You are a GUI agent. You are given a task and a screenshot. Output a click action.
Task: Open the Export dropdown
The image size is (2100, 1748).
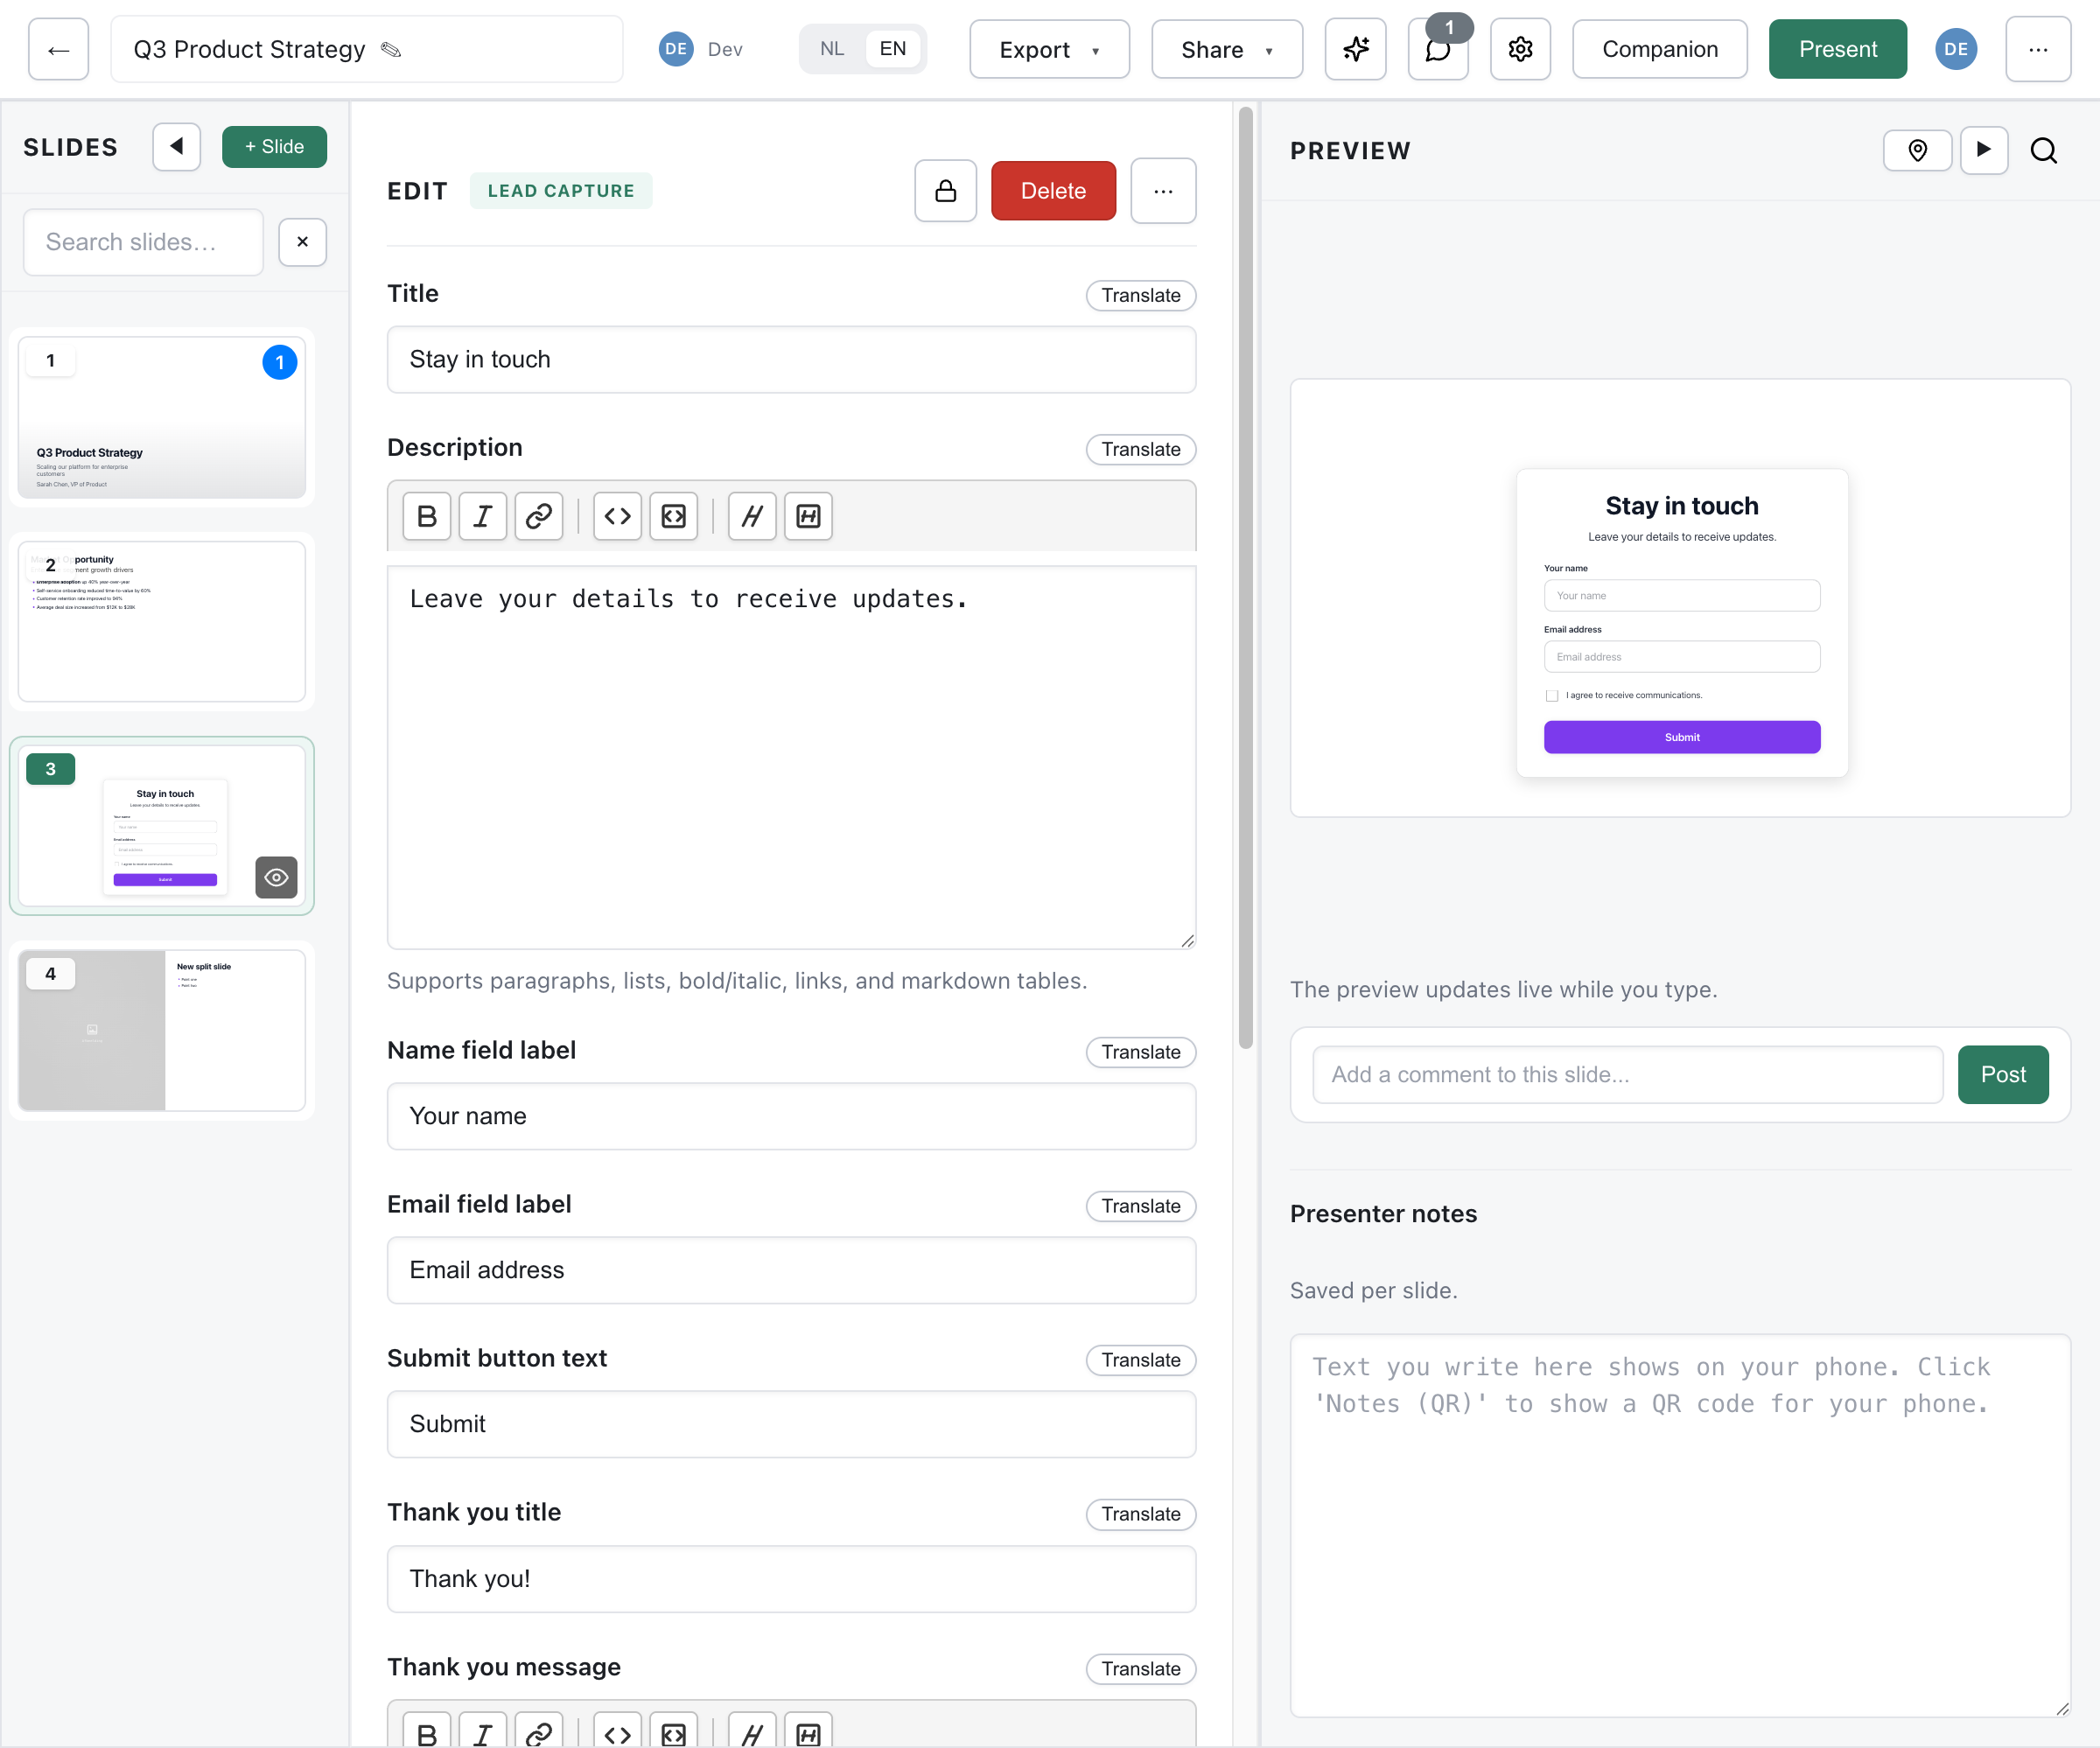tap(1049, 49)
